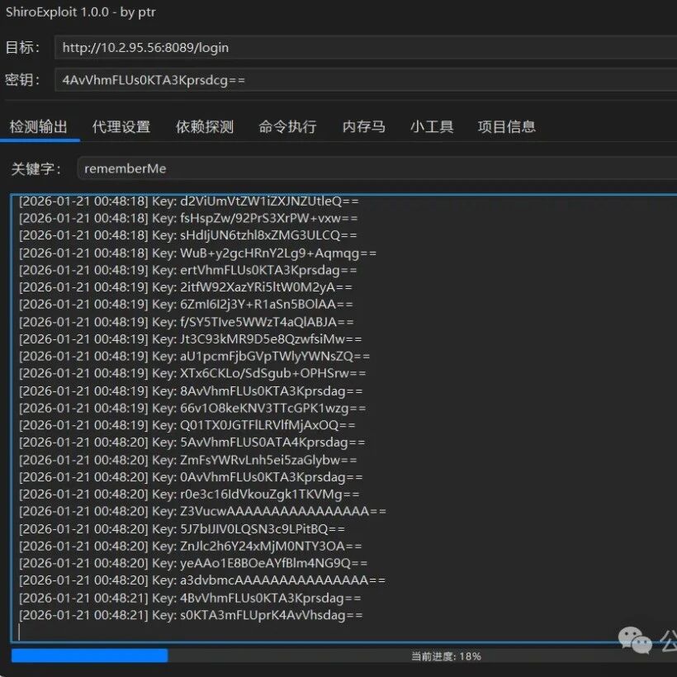This screenshot has height=677, width=677.
Task: Select log line Key: 66v1O8keKNV3TTcGPK1wzg==
Action: (x=192, y=409)
